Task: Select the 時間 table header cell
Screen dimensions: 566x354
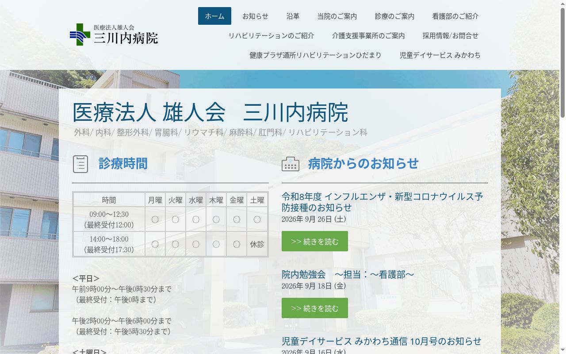Action: (109, 200)
